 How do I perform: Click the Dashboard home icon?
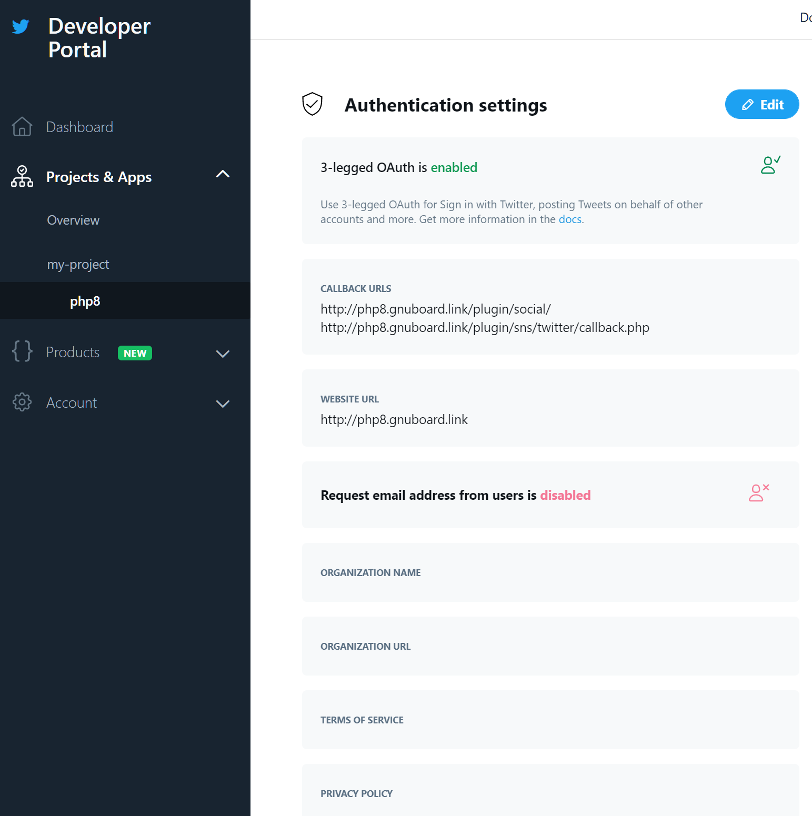pos(22,127)
